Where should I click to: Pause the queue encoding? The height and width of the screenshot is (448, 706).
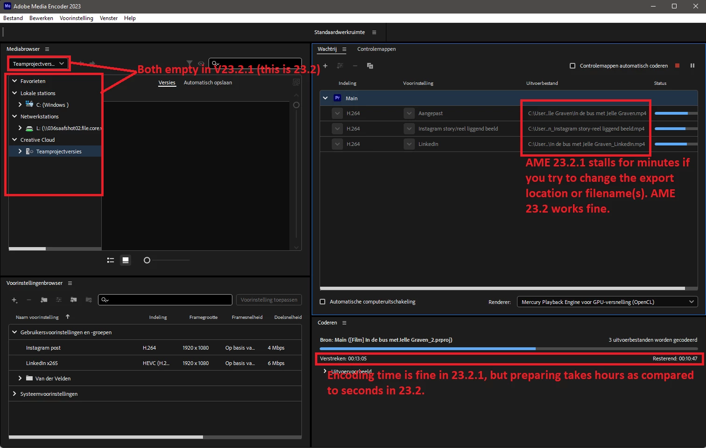click(x=692, y=66)
